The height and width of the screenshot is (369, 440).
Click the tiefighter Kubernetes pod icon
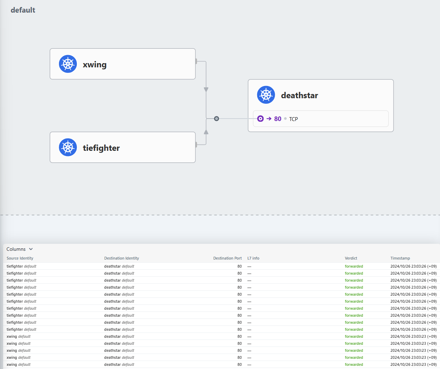[x=68, y=147]
